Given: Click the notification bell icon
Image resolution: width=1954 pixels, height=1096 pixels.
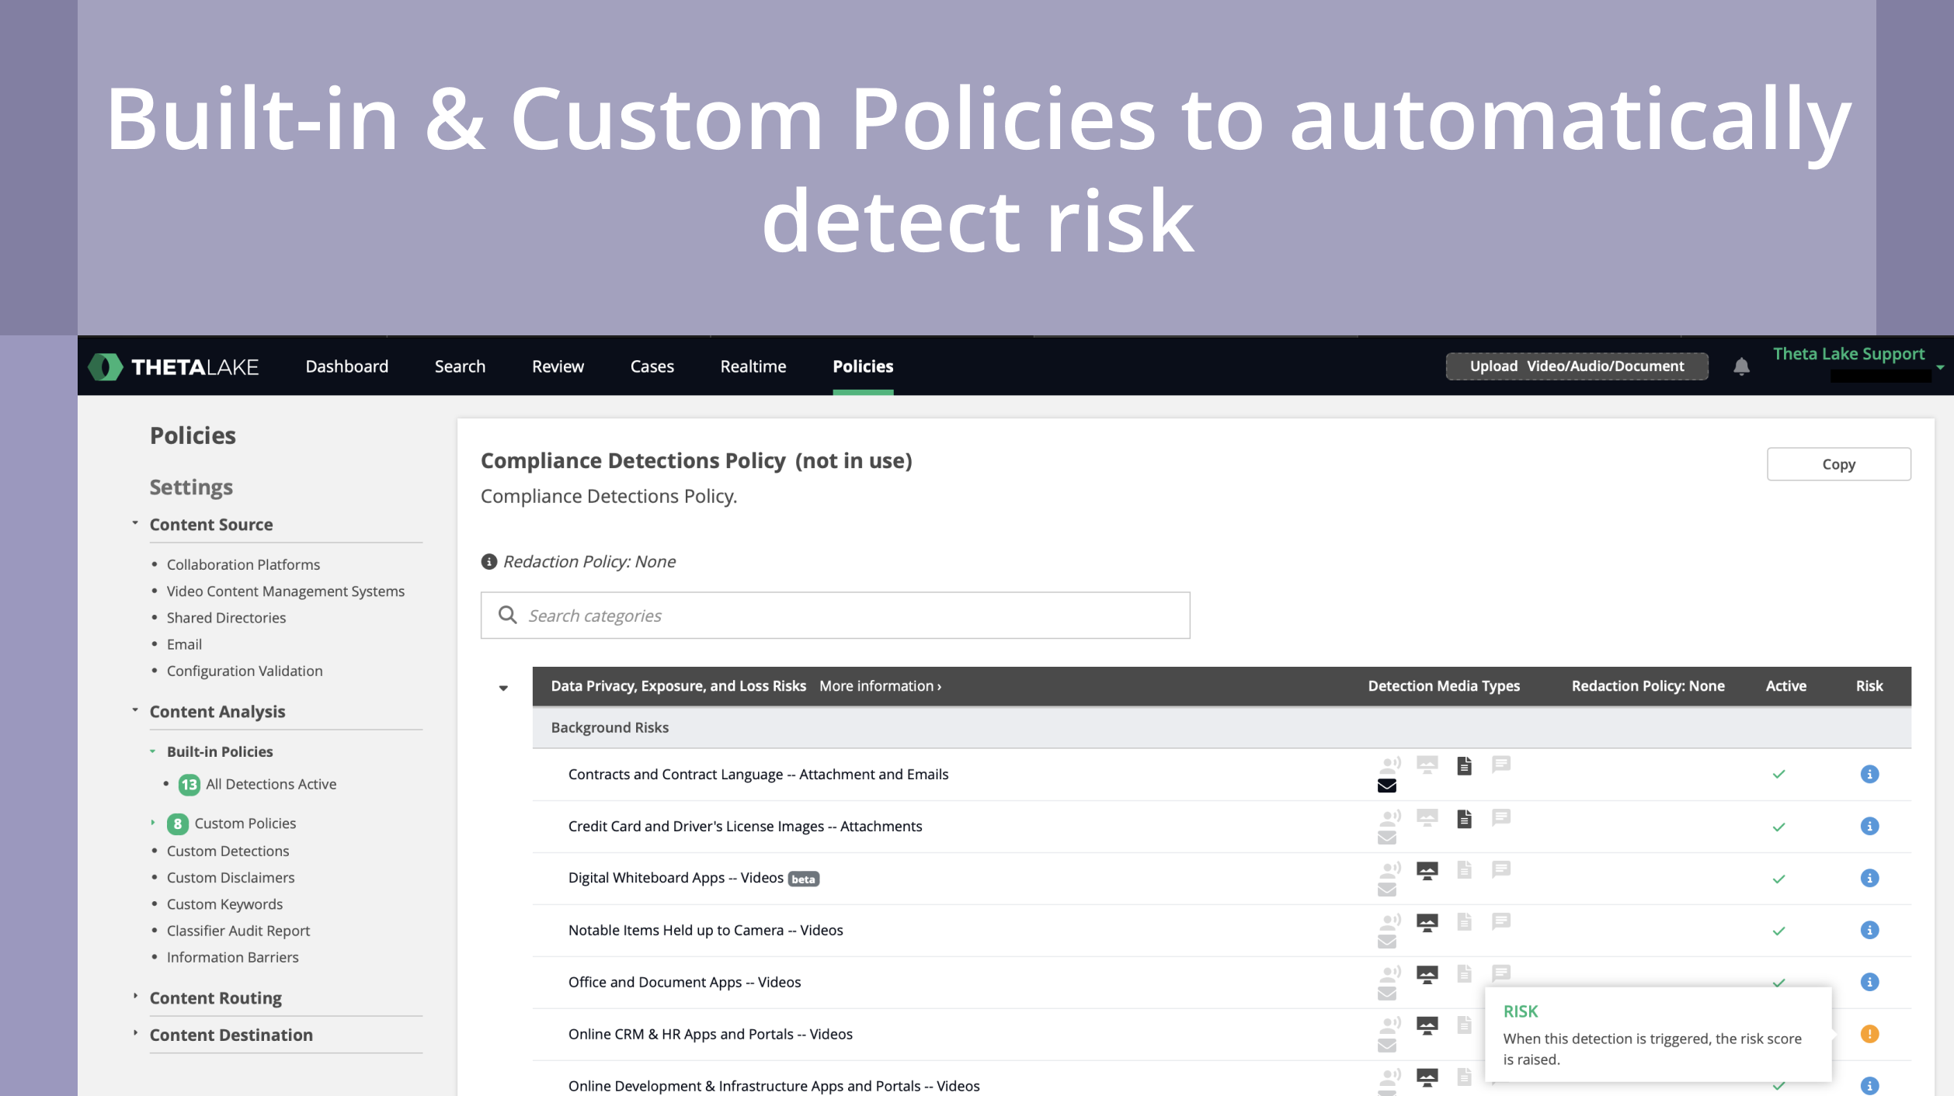Looking at the screenshot, I should pyautogui.click(x=1741, y=366).
